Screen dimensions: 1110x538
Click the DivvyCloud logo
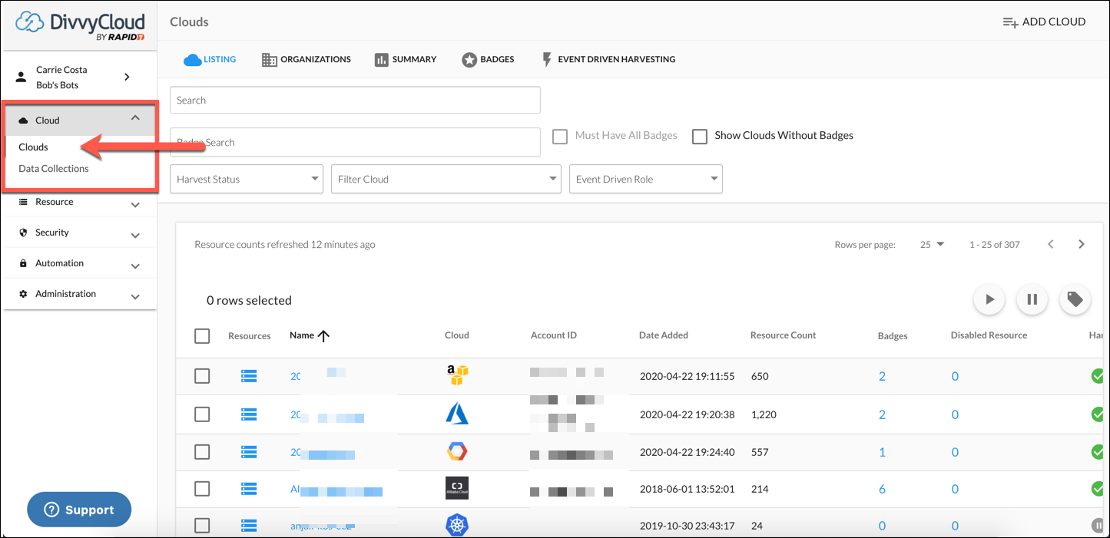(80, 26)
